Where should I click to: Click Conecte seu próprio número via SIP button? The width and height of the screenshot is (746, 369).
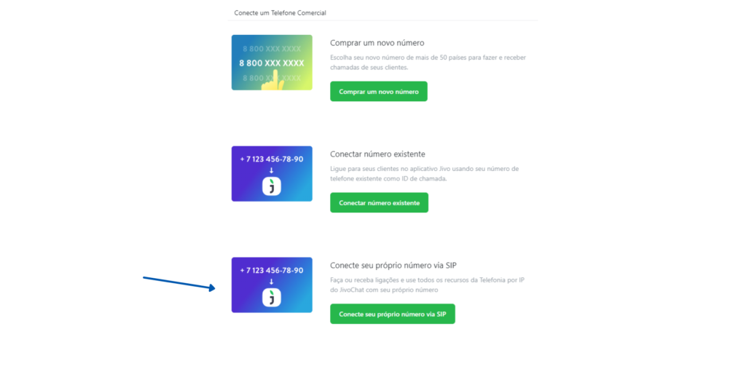[x=393, y=314]
